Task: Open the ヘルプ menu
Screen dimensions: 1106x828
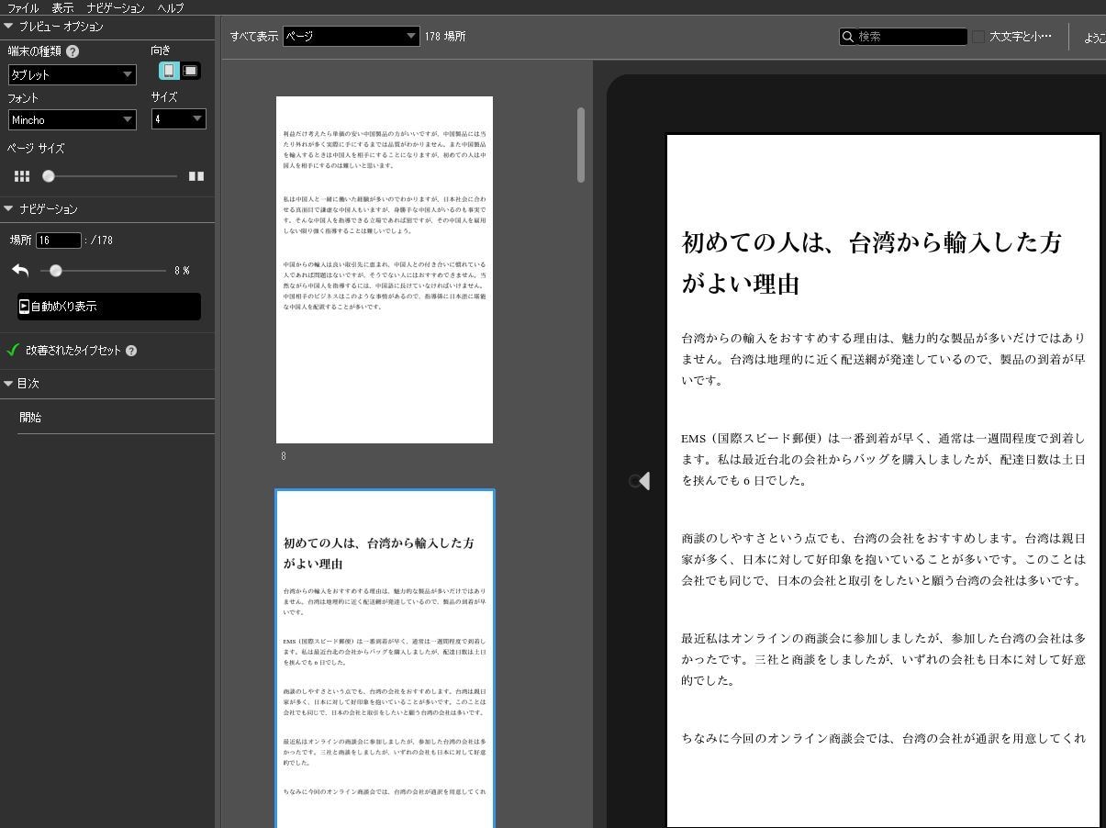Action: point(170,7)
